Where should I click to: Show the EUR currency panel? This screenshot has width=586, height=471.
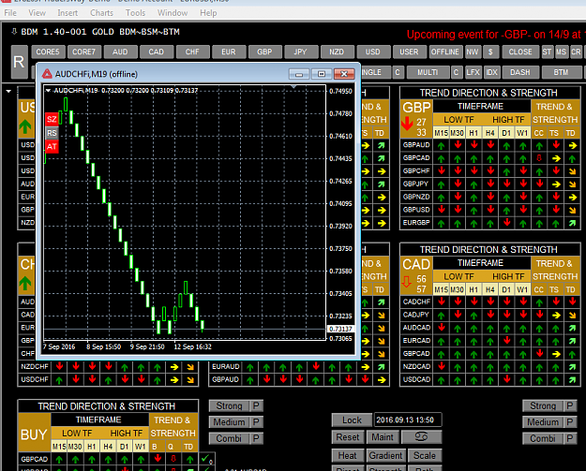point(229,52)
